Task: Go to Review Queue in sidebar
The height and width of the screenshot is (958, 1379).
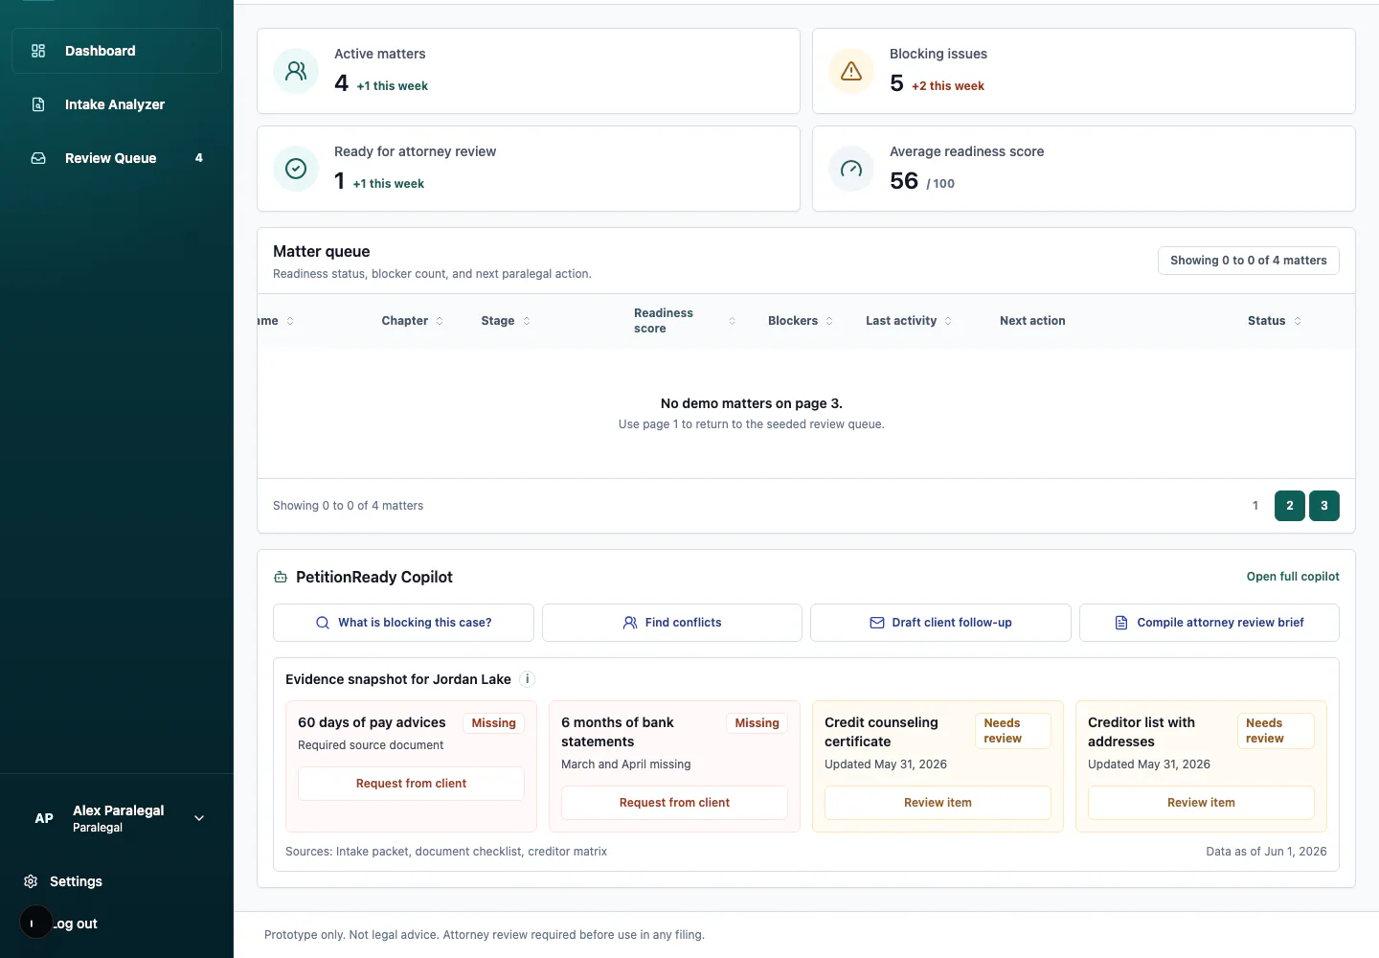Action: (117, 158)
